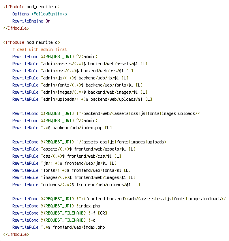
Task: Click the backend/web/index.php rewrite rule
Action: (x=62, y=128)
